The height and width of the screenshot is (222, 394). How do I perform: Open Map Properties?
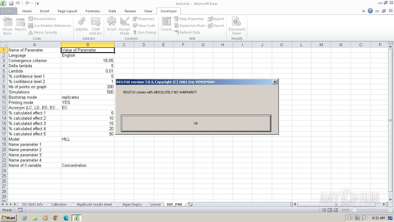point(189,19)
